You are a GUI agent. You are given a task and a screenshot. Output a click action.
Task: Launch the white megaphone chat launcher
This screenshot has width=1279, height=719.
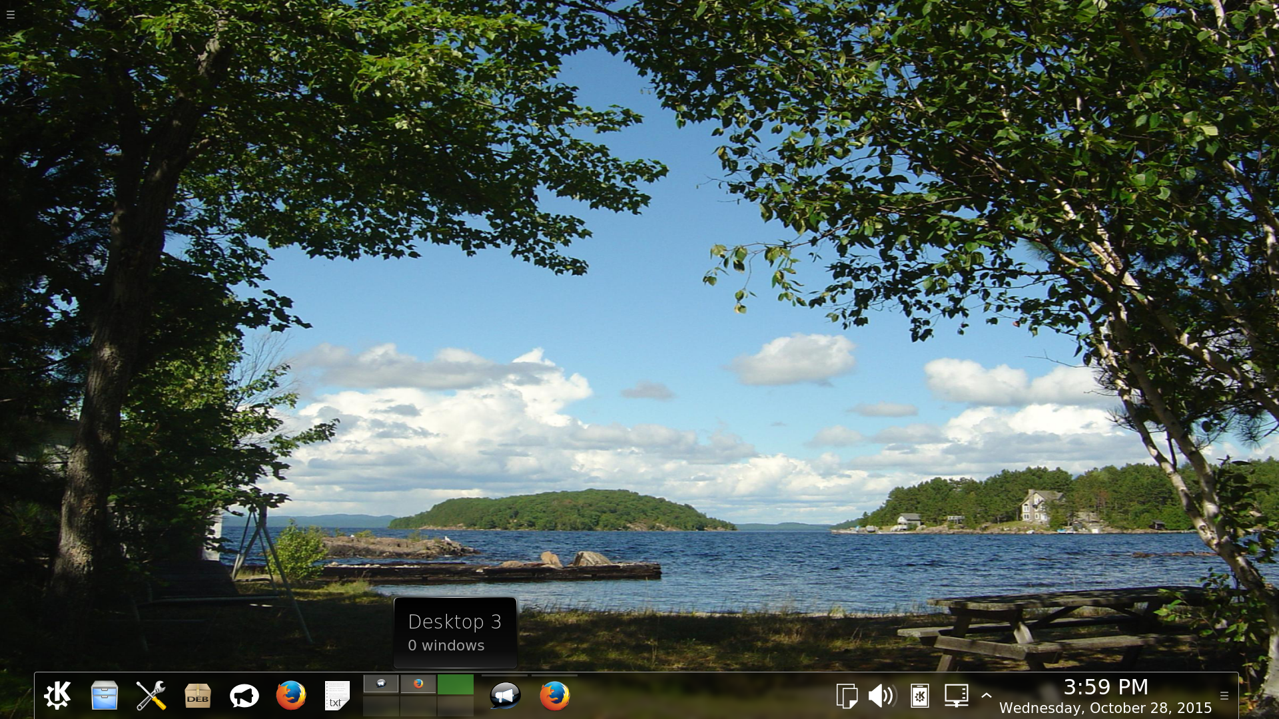(x=244, y=696)
